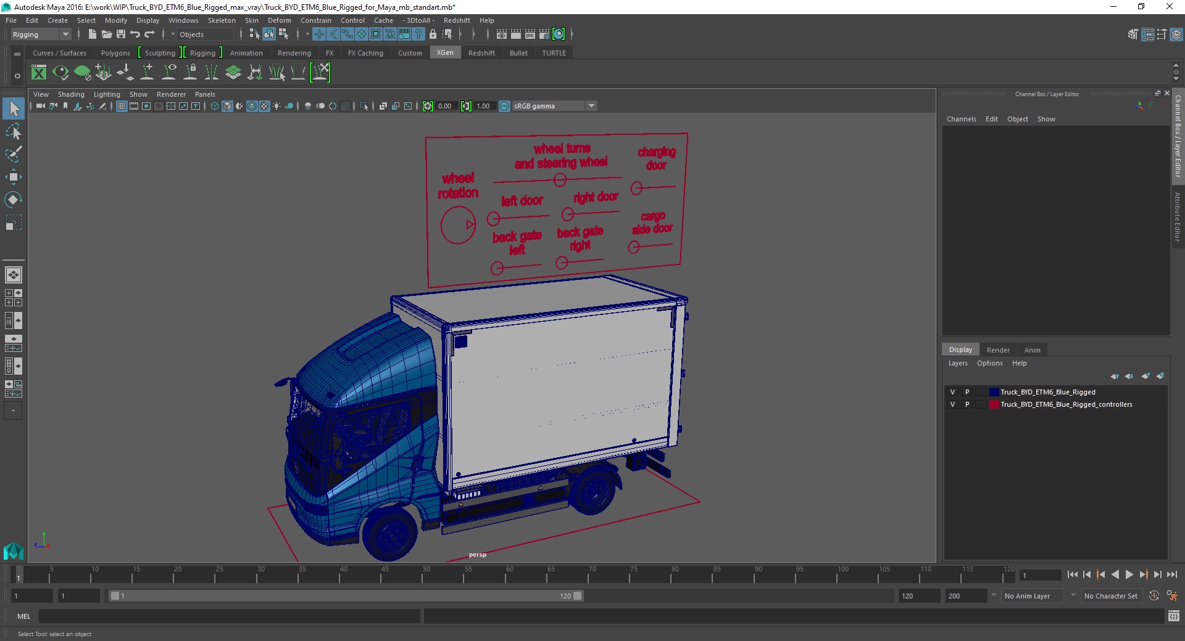Go to the start of playback range
This screenshot has width=1185, height=641.
tap(1073, 574)
